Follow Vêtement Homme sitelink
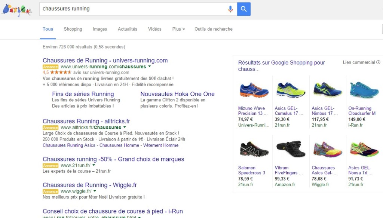383x218 pixels. pyautogui.click(x=161, y=145)
